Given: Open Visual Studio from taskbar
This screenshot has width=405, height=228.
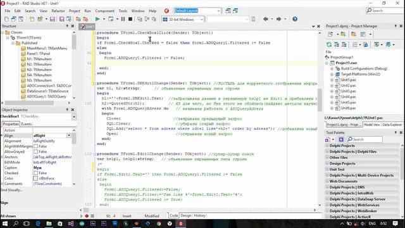Looking at the screenshot, I should (x=71, y=224).
